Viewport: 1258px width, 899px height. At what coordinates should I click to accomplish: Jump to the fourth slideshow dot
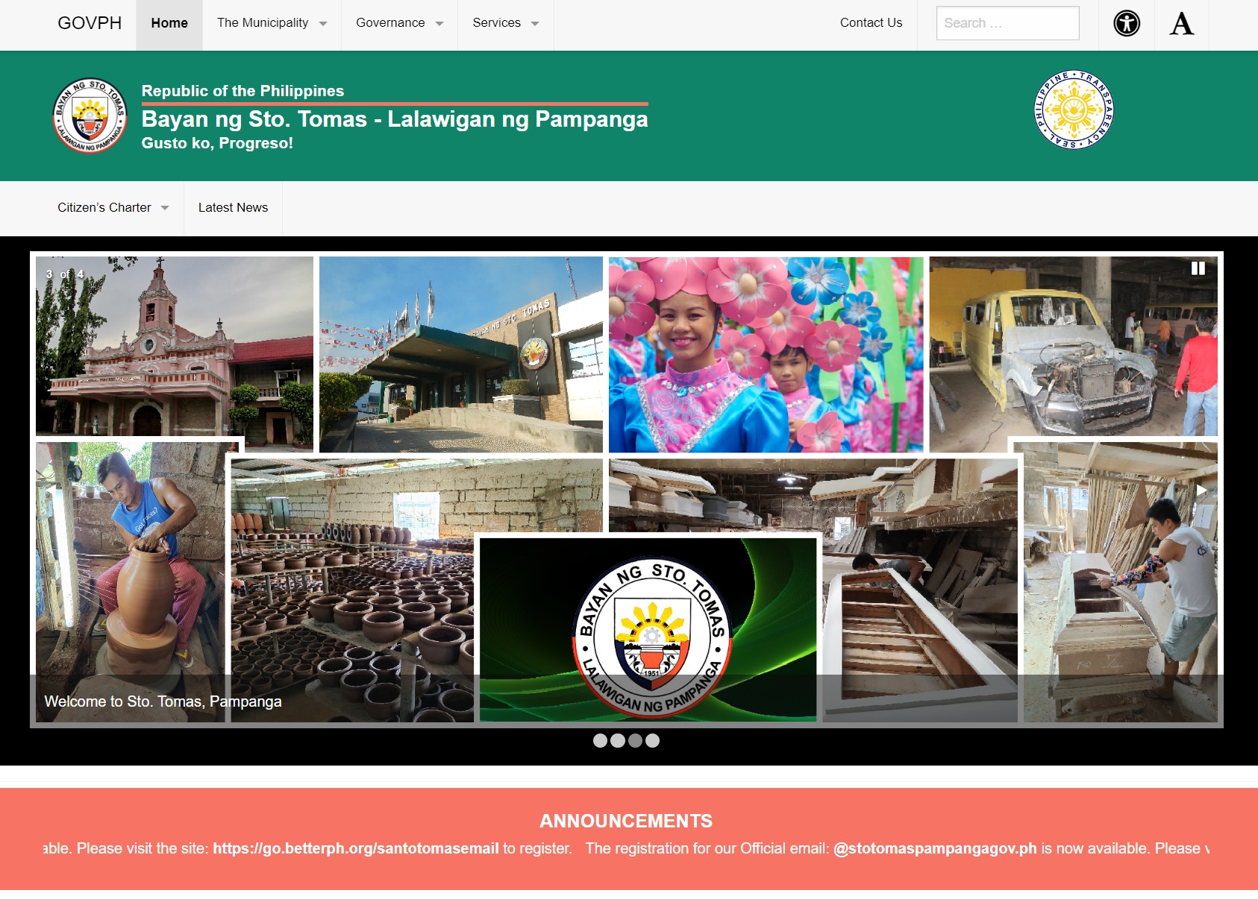[653, 740]
